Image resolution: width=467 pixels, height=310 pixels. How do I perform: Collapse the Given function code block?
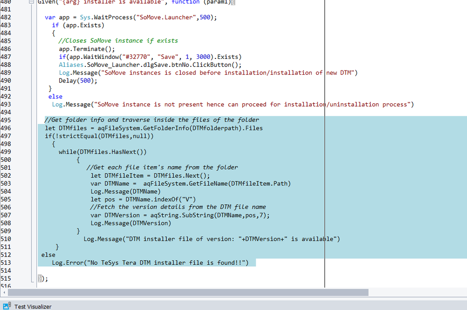[x=33, y=2]
